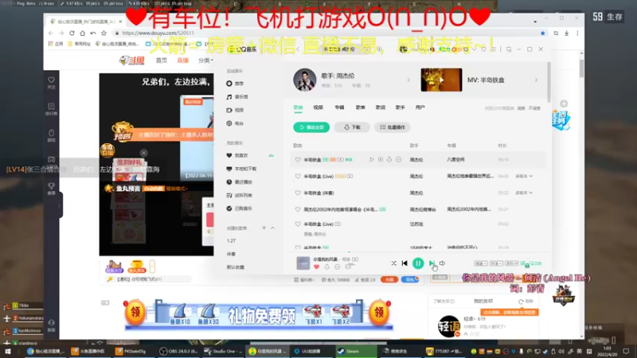This screenshot has height=358, width=637.
Task: Open UU加速器 from the taskbar
Action: (x=311, y=351)
